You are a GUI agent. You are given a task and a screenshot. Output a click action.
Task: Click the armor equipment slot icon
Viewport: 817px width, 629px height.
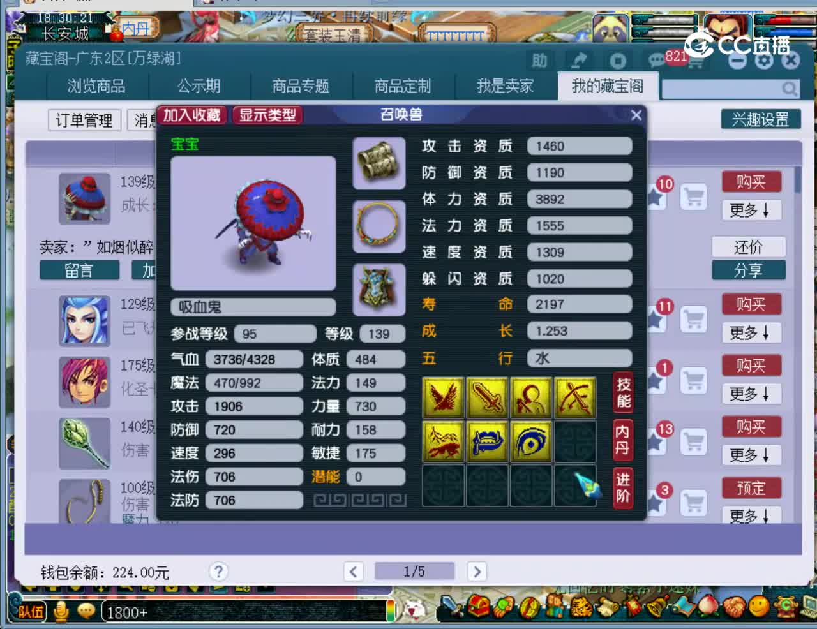[x=379, y=290]
